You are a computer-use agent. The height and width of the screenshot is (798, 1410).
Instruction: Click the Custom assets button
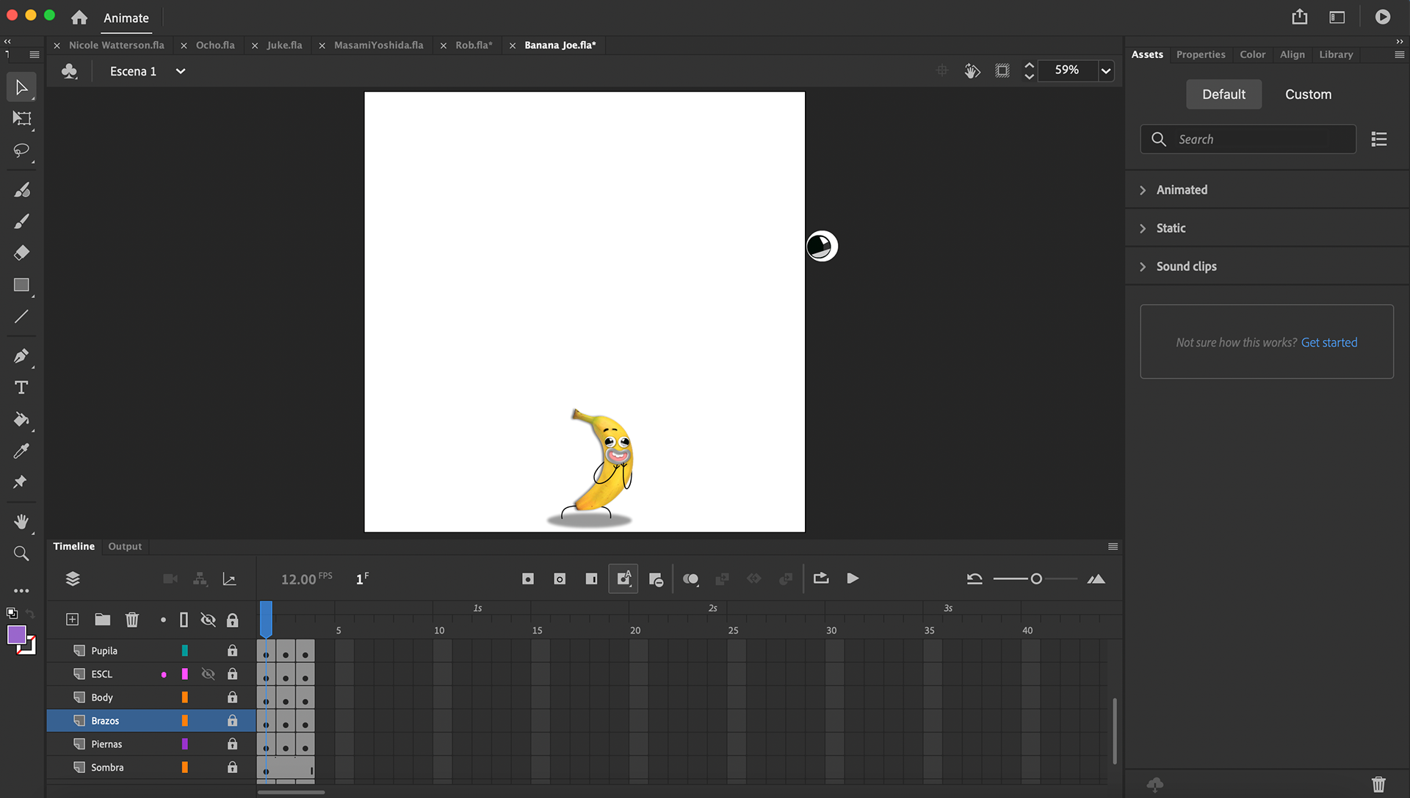click(1308, 94)
